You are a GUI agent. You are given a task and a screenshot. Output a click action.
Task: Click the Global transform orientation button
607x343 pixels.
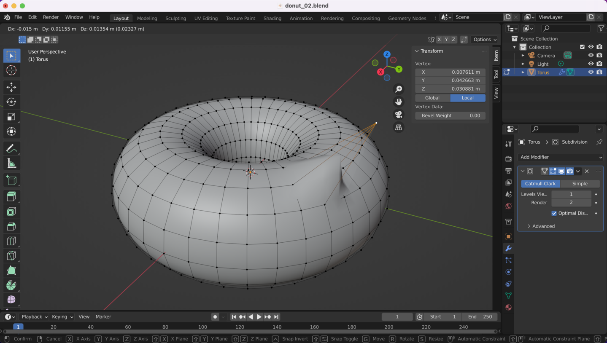pos(432,97)
